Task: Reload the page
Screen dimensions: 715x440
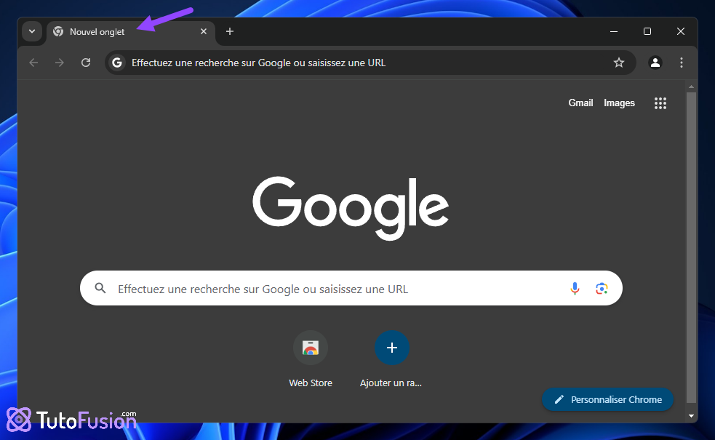Action: pos(86,63)
